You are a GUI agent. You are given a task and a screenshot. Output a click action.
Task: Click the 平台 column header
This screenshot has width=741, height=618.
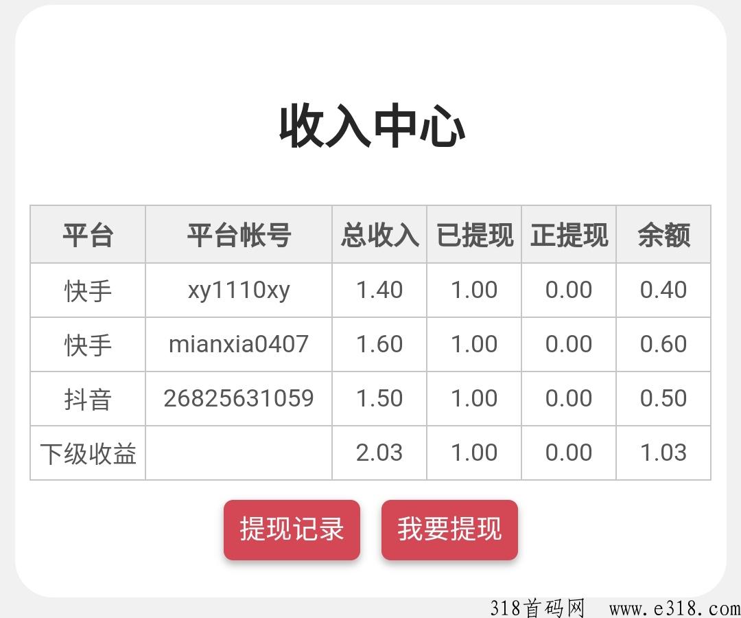click(88, 234)
